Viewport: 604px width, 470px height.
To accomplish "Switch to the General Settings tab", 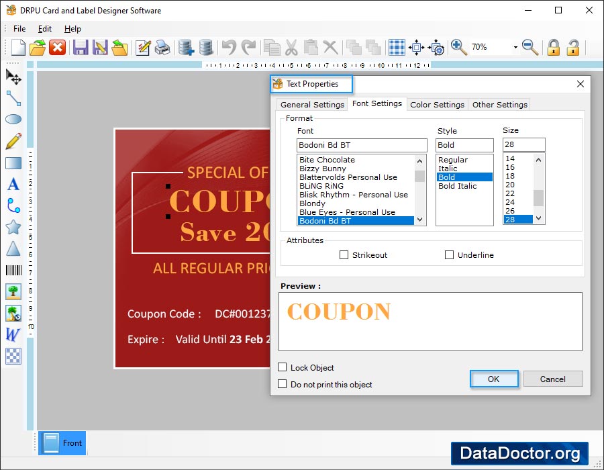I will coord(312,105).
